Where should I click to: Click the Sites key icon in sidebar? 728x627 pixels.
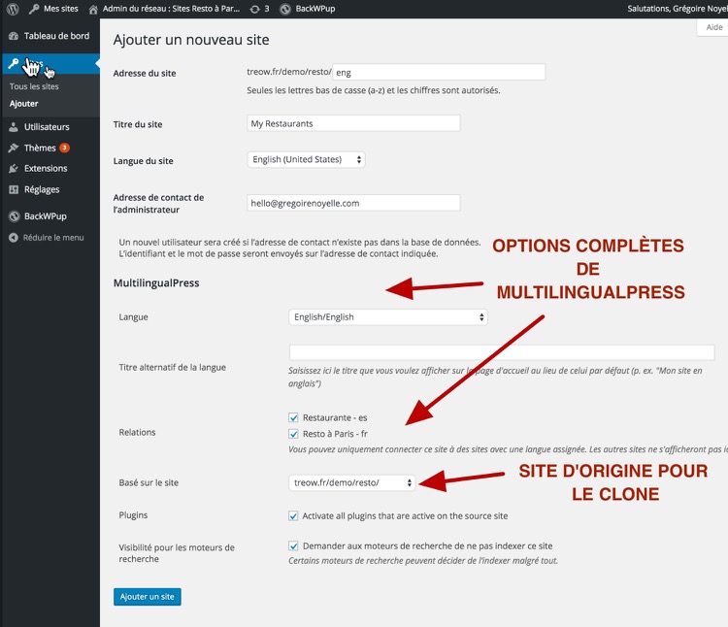click(14, 63)
